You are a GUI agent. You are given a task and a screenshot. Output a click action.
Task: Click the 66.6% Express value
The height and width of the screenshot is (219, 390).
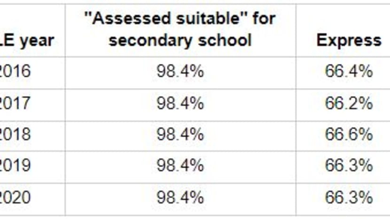[349, 134]
